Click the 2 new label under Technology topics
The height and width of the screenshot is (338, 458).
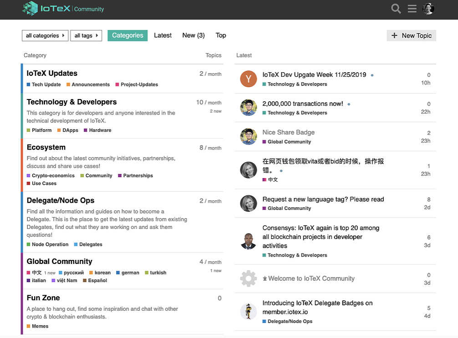[215, 111]
